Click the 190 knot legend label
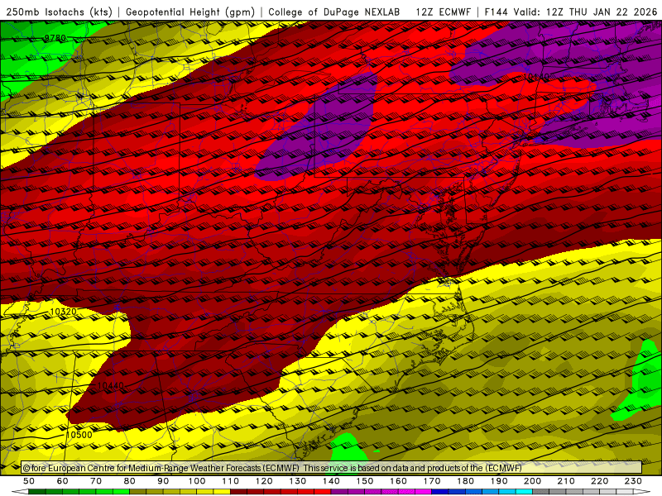The image size is (662, 496). [499, 481]
